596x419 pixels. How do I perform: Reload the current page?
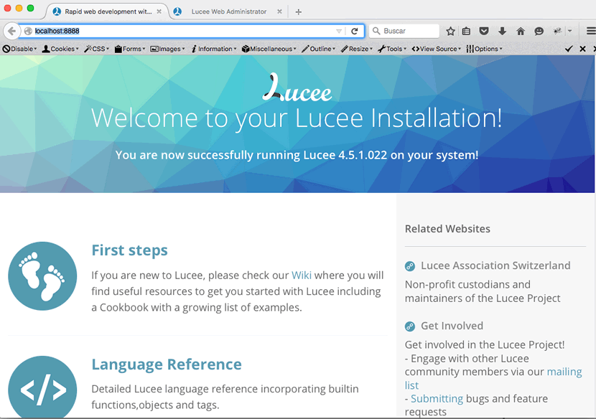pyautogui.click(x=354, y=31)
